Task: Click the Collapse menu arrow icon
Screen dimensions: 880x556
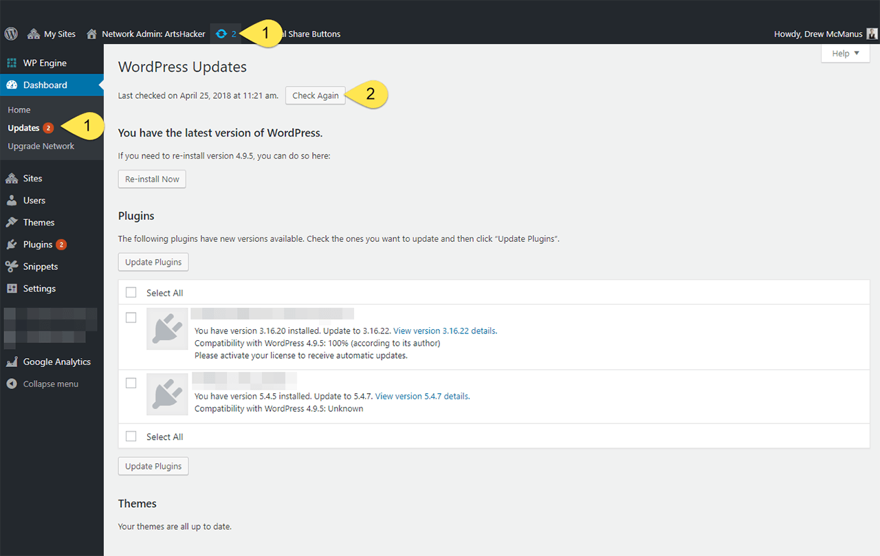Action: (12, 384)
